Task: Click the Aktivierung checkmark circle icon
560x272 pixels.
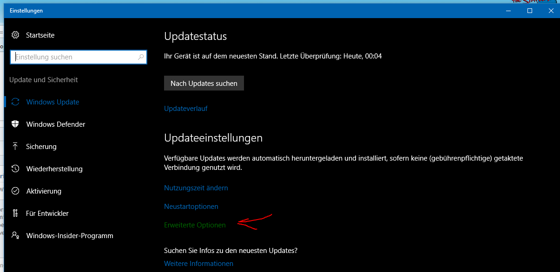Action: 15,191
